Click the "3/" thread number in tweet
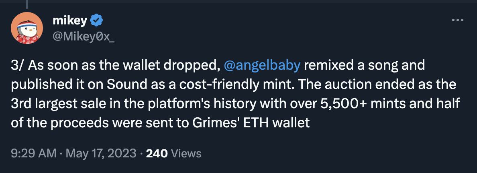 [18, 66]
